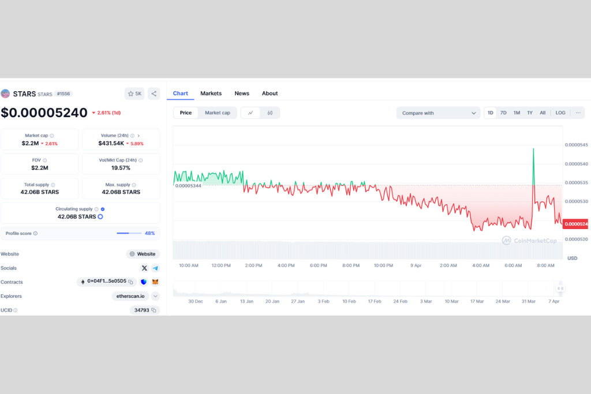This screenshot has height=394, width=591.
Task: Select the 1Y time range
Action: [x=530, y=113]
